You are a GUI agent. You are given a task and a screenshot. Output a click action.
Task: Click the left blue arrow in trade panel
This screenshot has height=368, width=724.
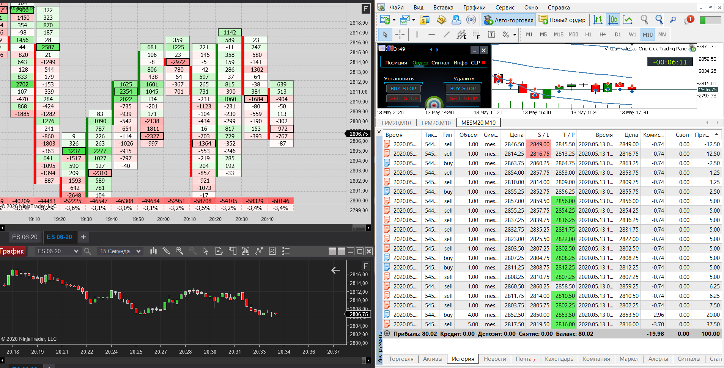pos(431,49)
